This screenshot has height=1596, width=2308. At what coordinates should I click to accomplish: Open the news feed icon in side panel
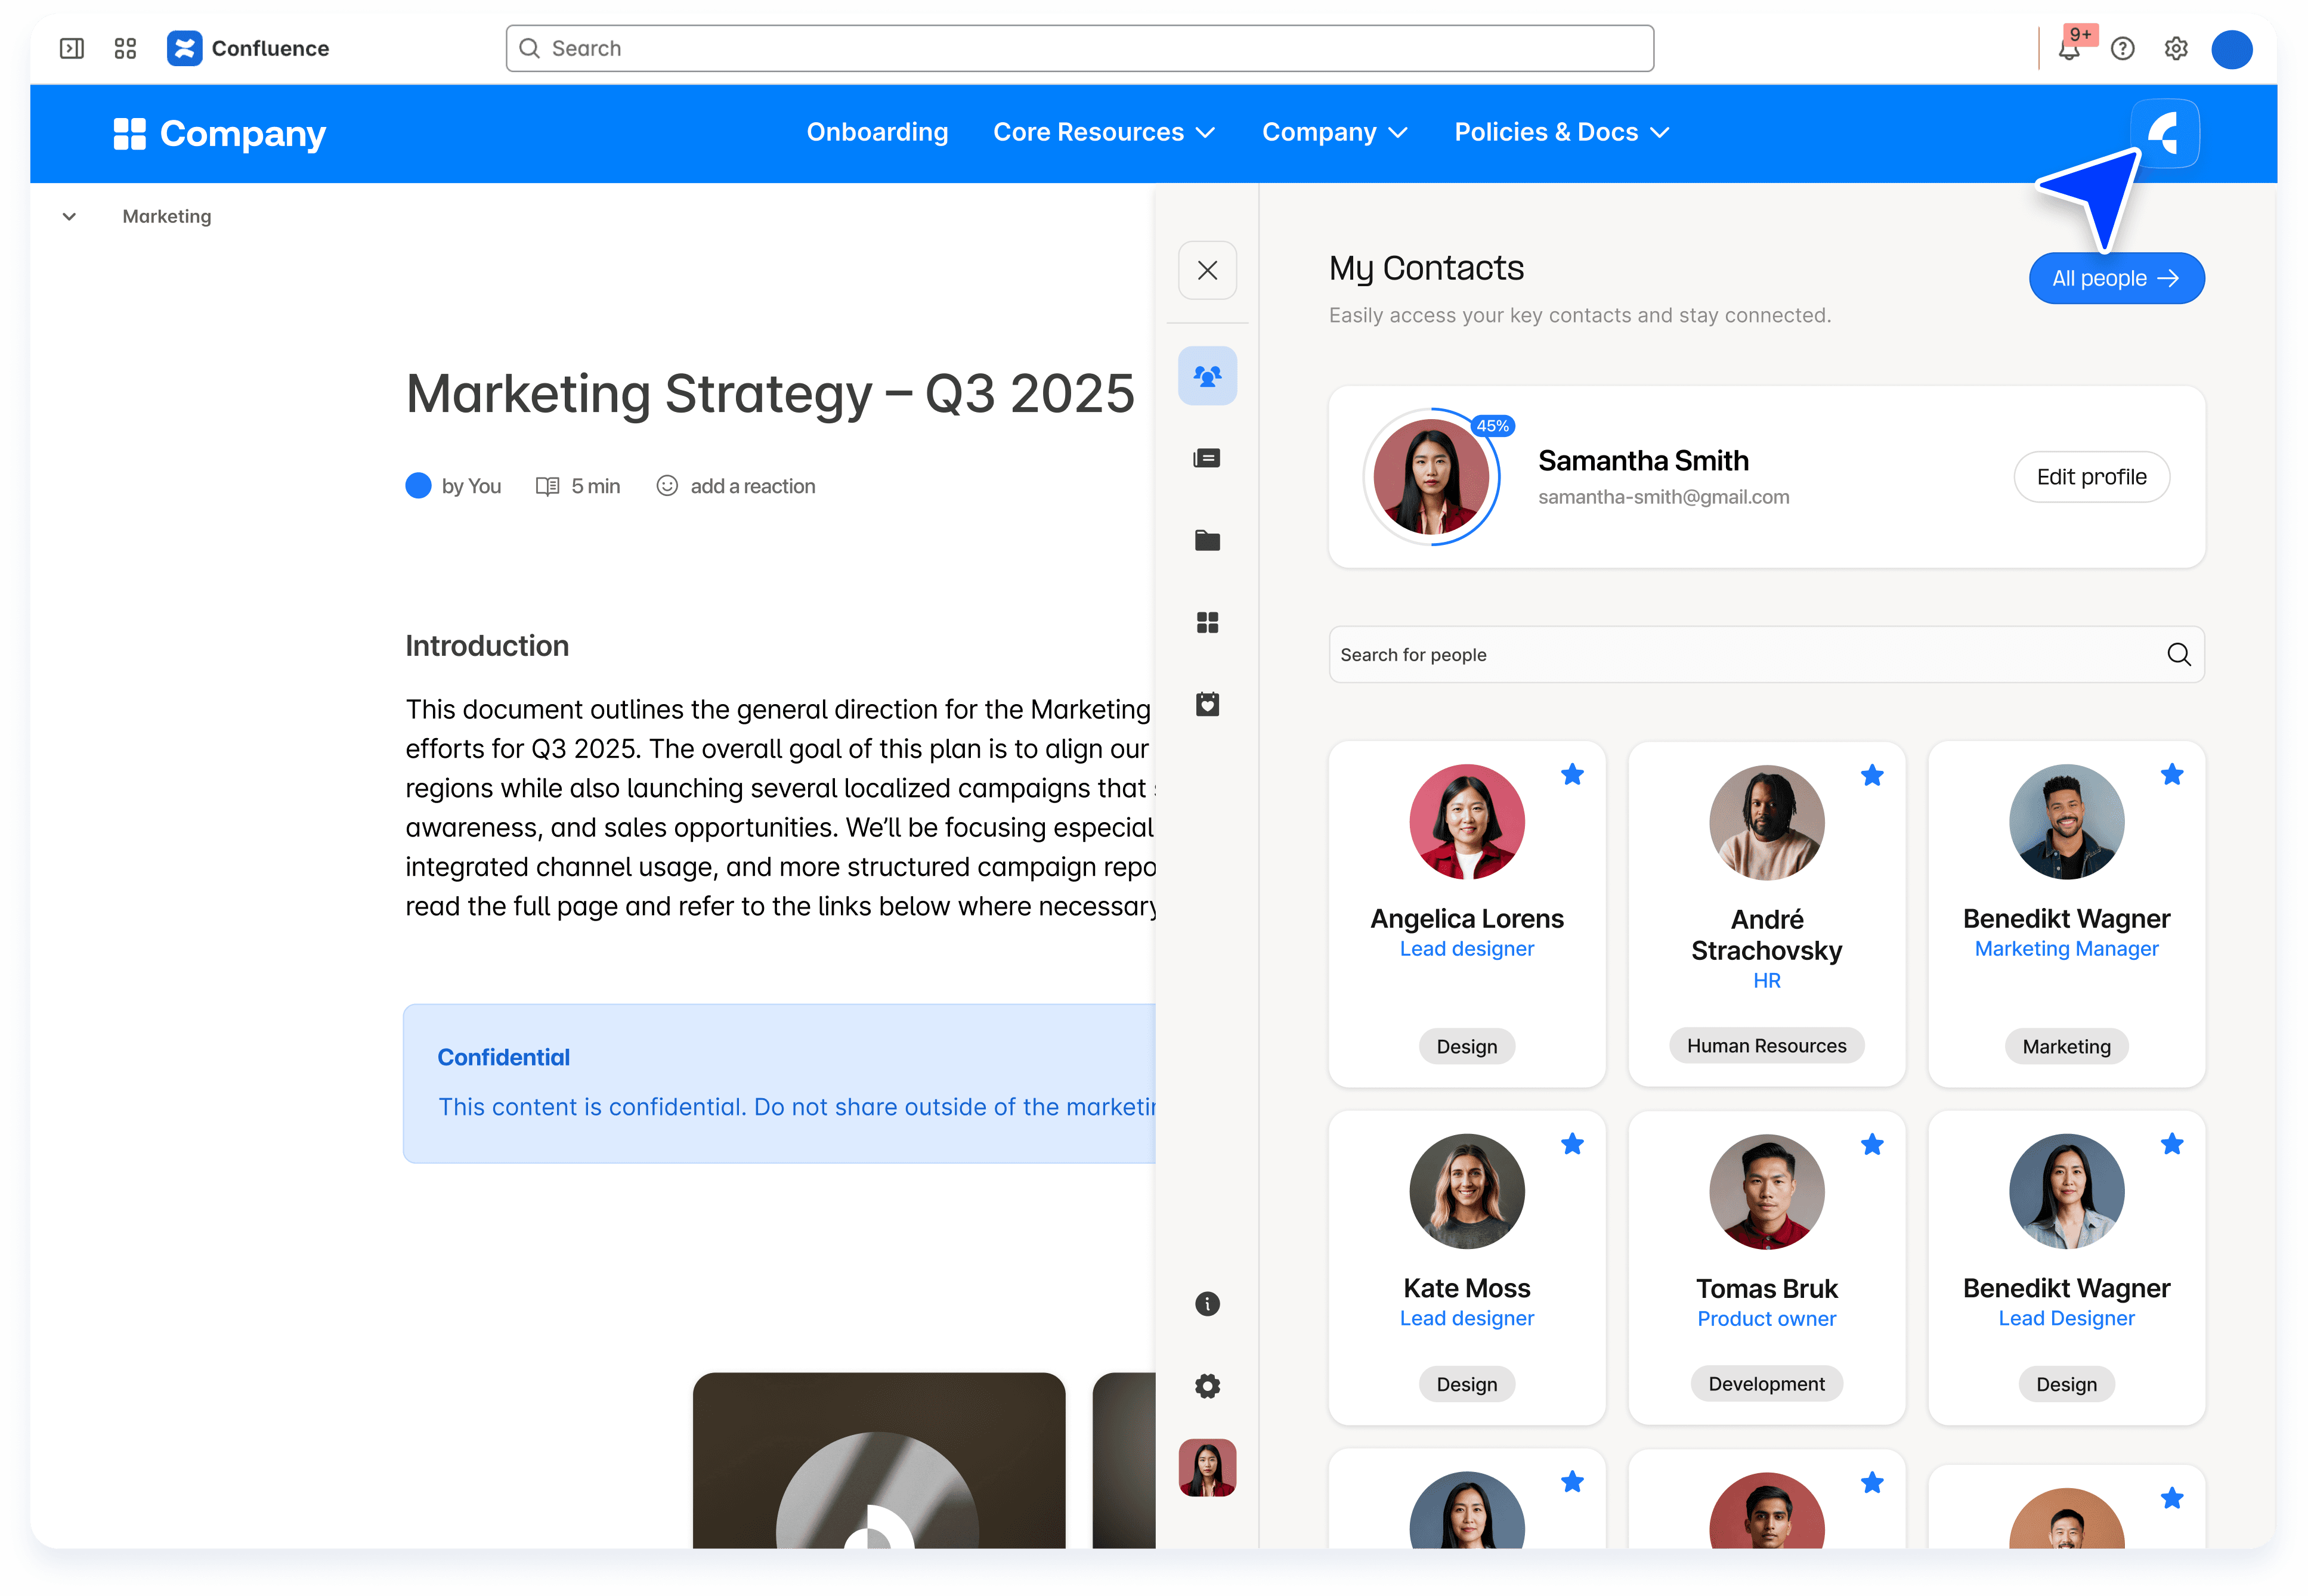click(1206, 458)
